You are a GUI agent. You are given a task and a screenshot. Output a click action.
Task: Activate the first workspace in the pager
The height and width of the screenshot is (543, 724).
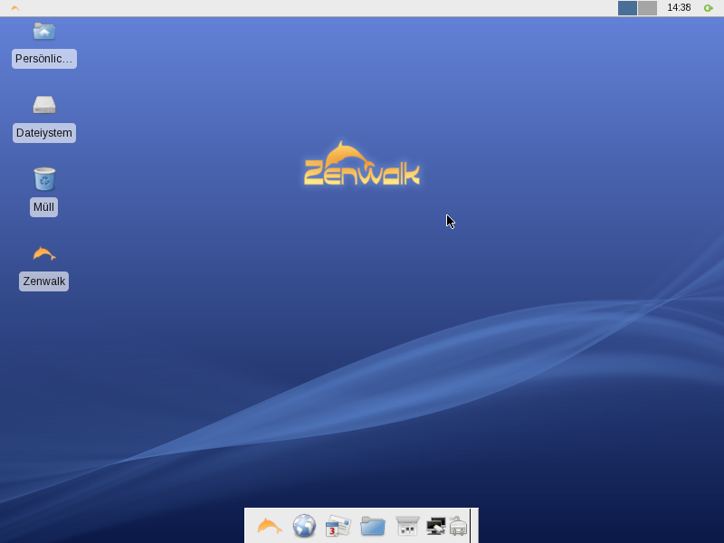(x=628, y=7)
